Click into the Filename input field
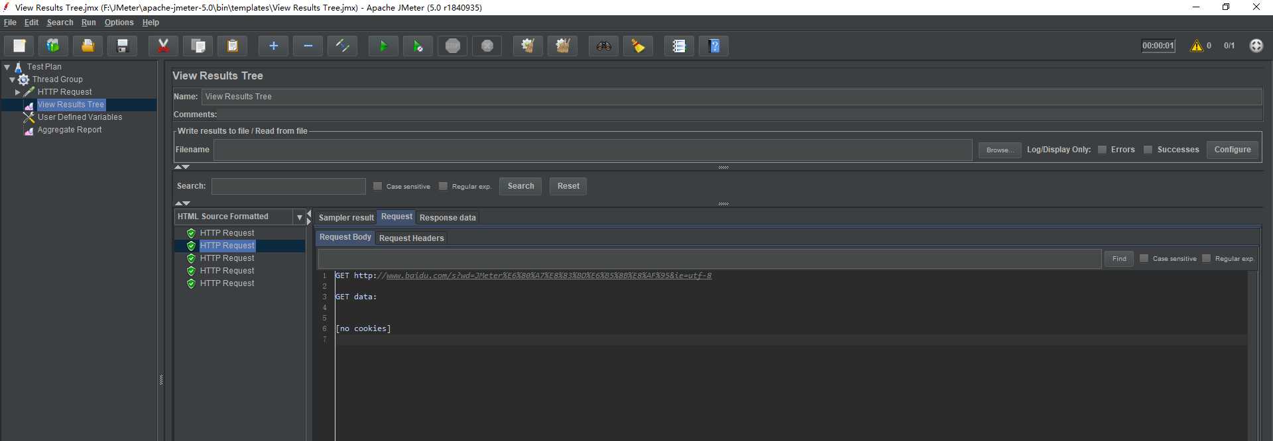 pyautogui.click(x=593, y=150)
